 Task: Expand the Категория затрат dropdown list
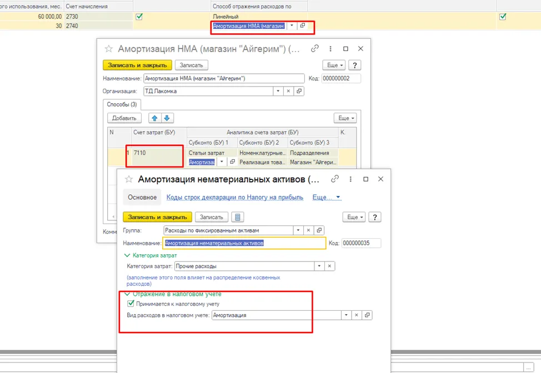(319, 266)
